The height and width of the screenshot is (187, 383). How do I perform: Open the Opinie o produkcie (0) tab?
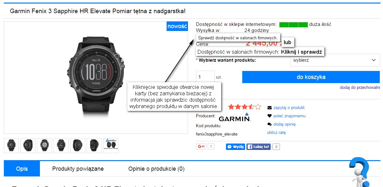click(156, 169)
